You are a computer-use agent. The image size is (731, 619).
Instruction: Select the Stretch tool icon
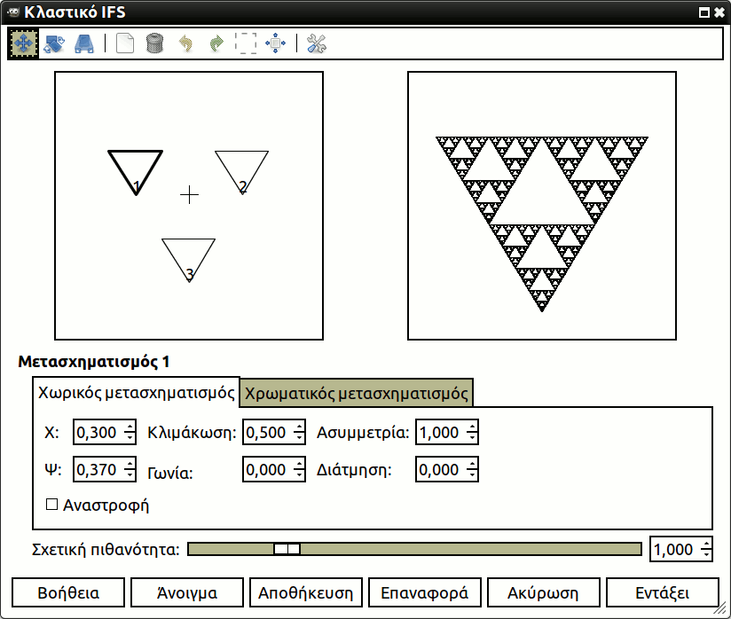point(84,43)
